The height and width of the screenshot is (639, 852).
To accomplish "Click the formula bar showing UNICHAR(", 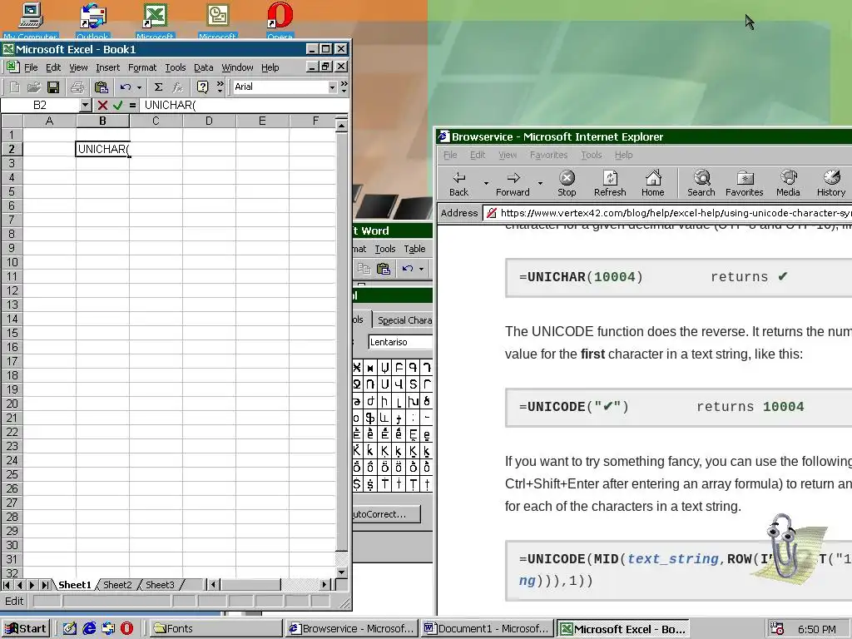I will click(x=244, y=106).
